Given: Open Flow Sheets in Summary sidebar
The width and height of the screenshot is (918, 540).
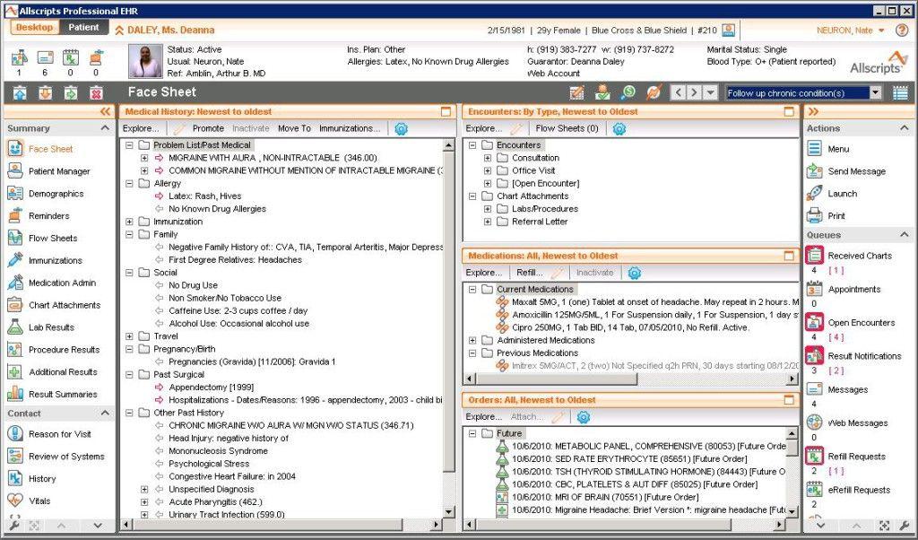Looking at the screenshot, I should pyautogui.click(x=52, y=239).
